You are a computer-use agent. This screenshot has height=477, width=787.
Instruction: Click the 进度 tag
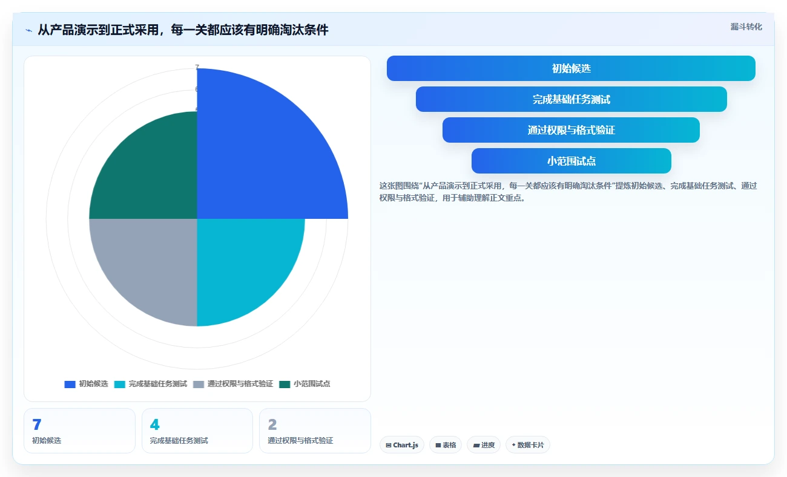click(484, 445)
